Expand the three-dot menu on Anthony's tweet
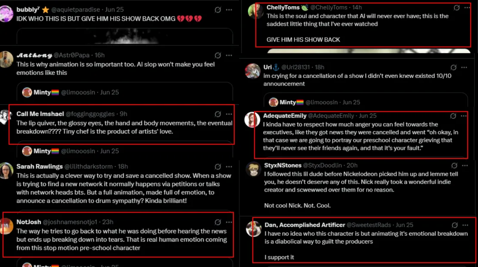This screenshot has width=478, height=267. point(229,55)
